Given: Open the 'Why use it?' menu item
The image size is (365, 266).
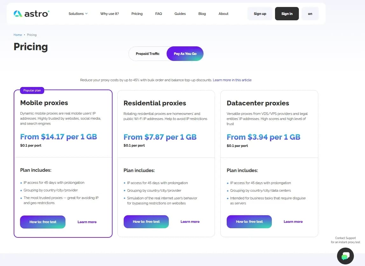Looking at the screenshot, I should click(x=109, y=14).
